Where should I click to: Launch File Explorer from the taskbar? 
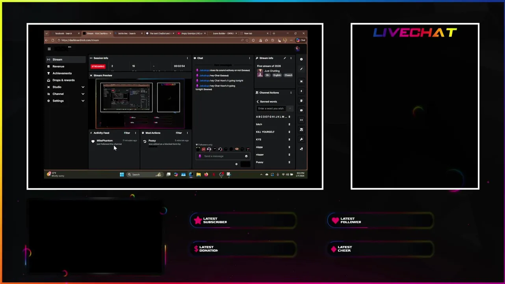(x=199, y=174)
